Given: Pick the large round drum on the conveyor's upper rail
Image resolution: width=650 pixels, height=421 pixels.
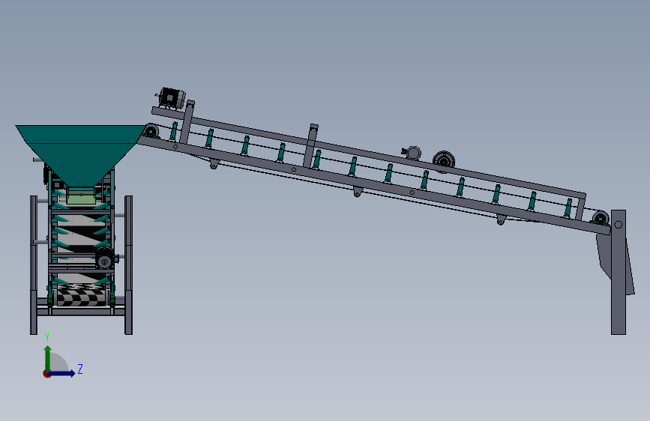Looking at the screenshot, I should pyautogui.click(x=444, y=160).
